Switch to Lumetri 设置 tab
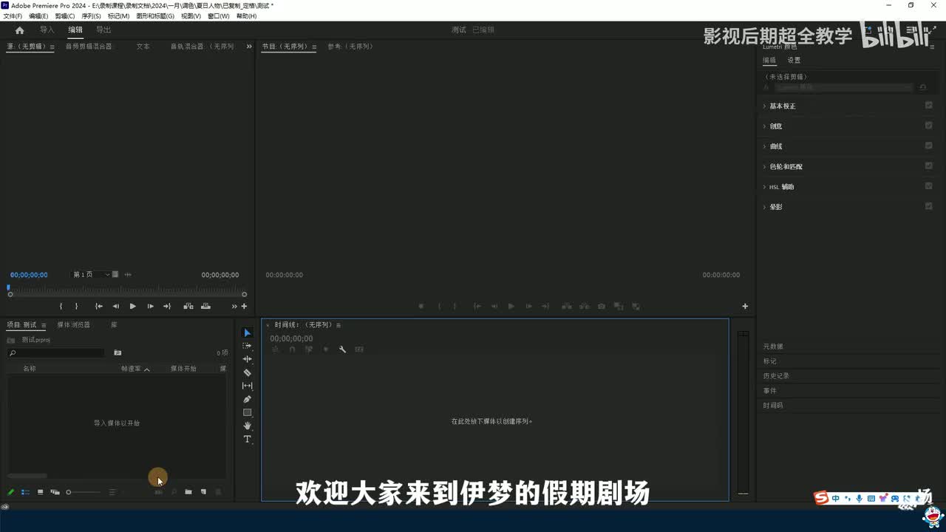Viewport: 946px width, 532px height. click(x=794, y=61)
